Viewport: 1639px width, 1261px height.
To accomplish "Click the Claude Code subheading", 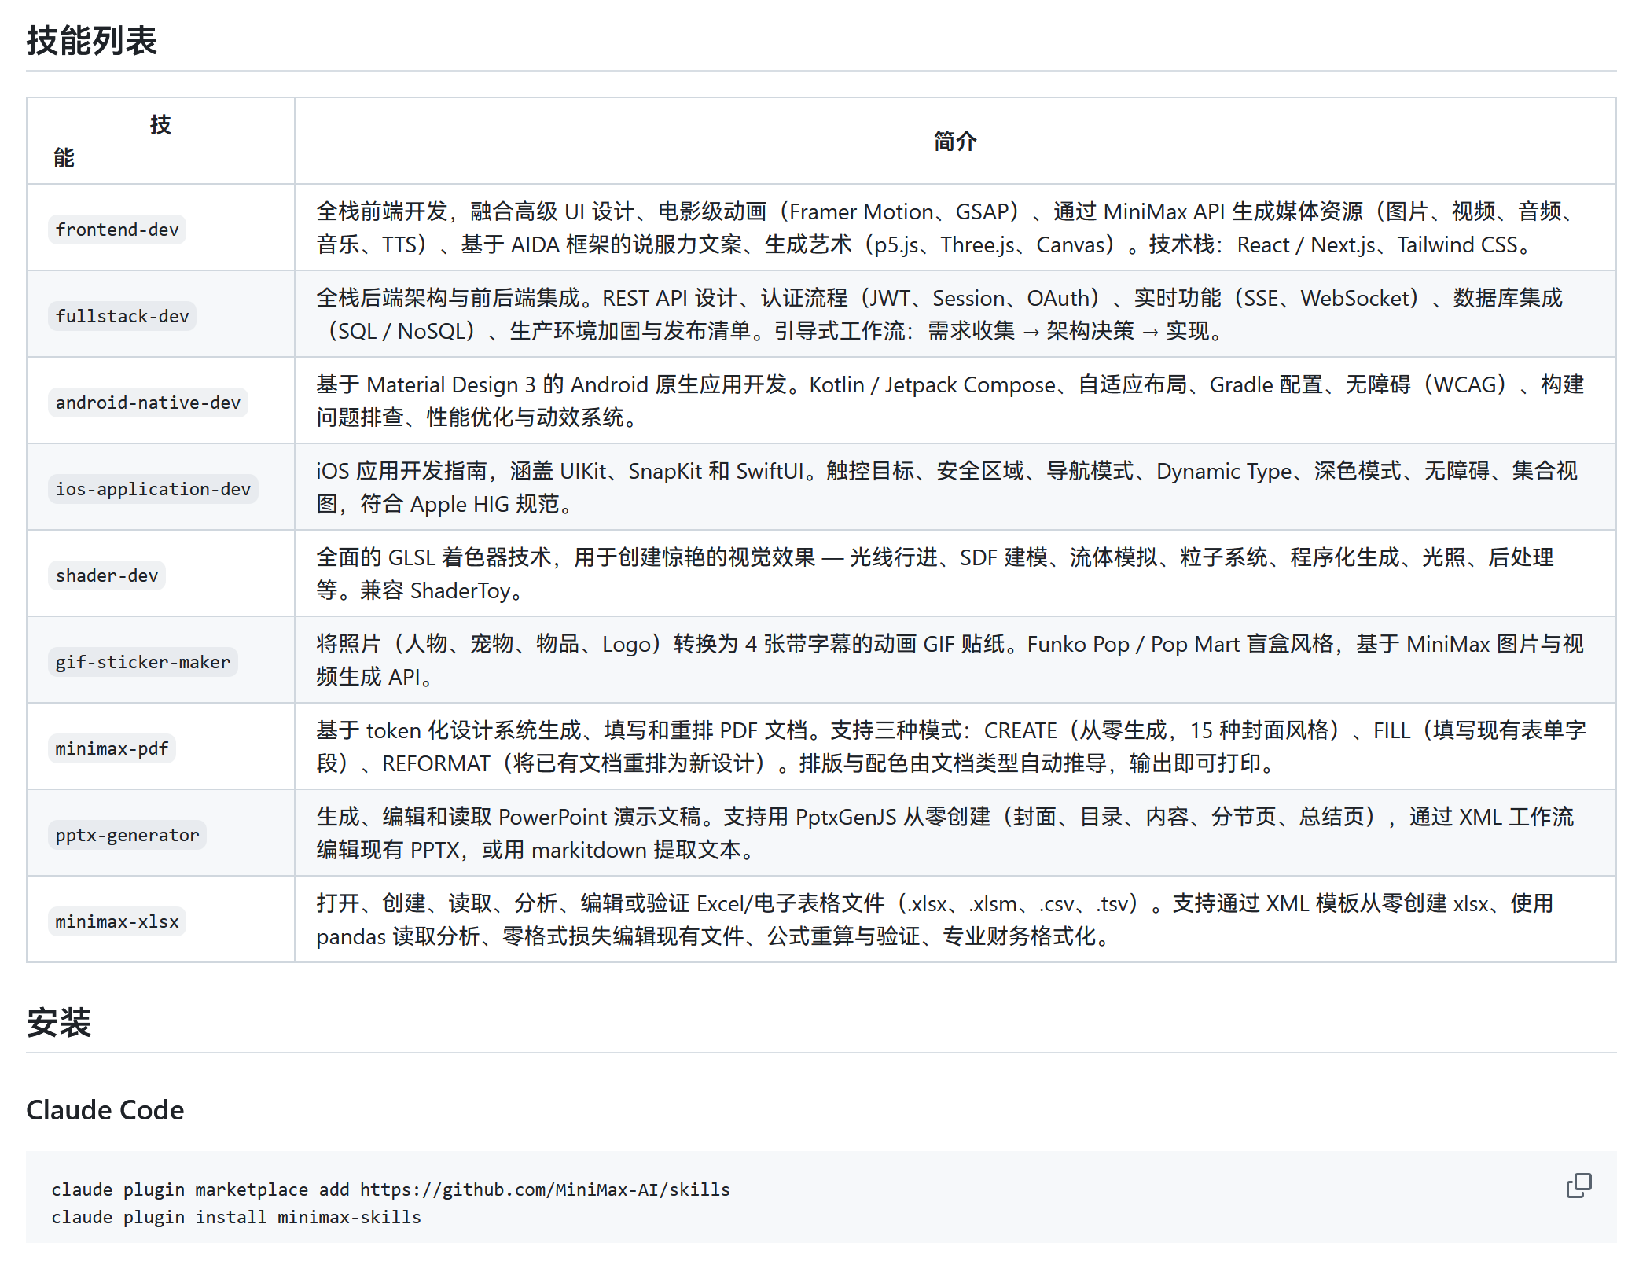I will 105,1110.
